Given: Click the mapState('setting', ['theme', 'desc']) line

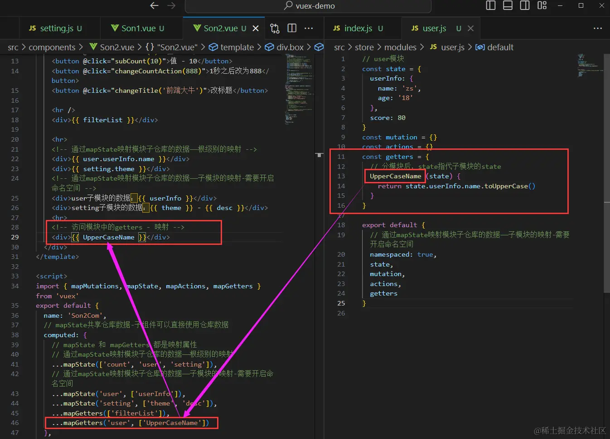Looking at the screenshot, I should [134, 403].
